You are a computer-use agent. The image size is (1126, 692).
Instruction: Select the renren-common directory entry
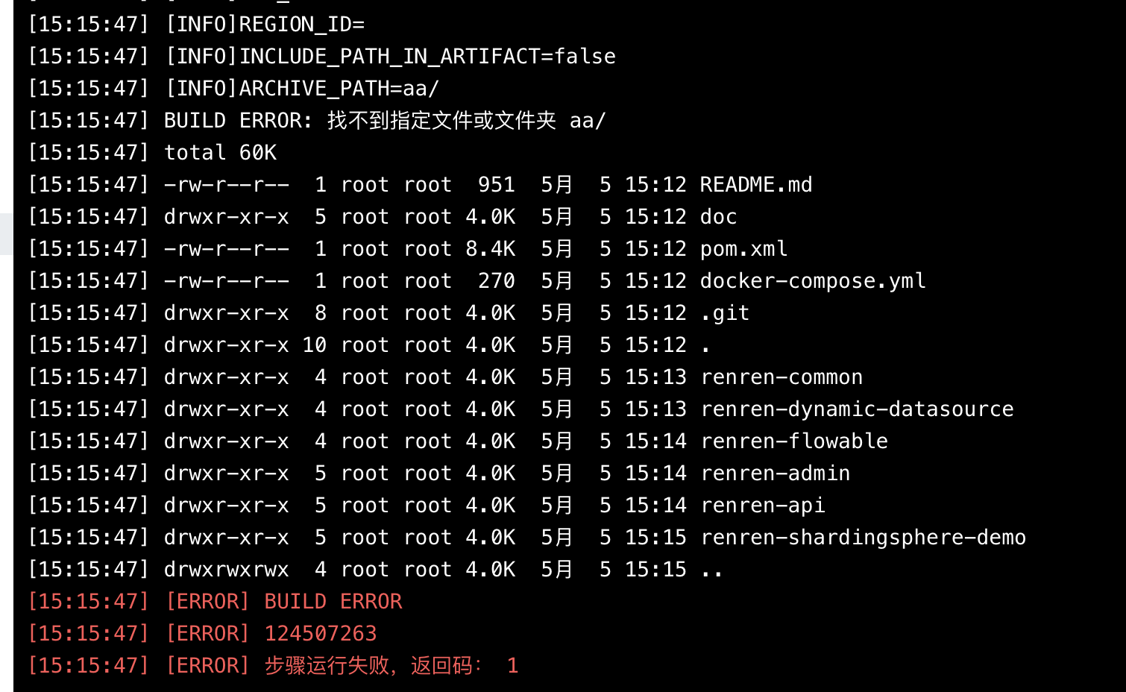tap(781, 377)
